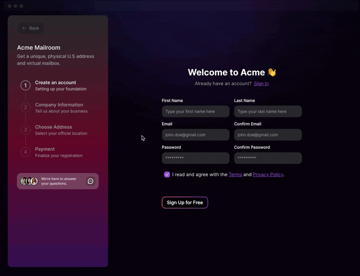The width and height of the screenshot is (360, 276).
Task: Focus the Last Name input field
Action: [x=268, y=112]
